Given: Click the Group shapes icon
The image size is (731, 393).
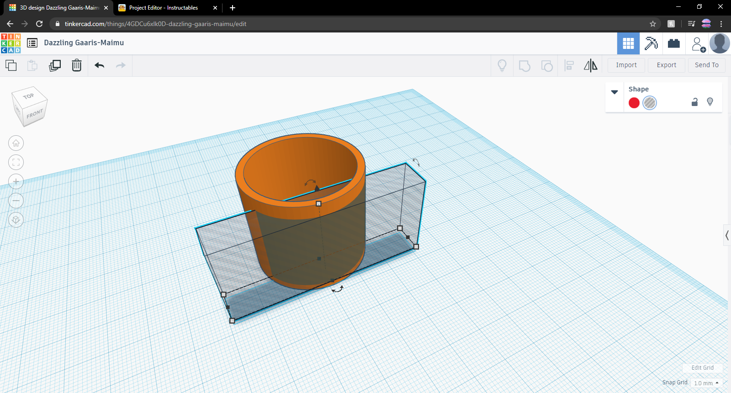Looking at the screenshot, I should click(524, 66).
